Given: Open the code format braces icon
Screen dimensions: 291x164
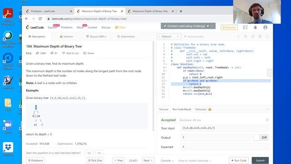Looking at the screenshot, I should [246, 36].
